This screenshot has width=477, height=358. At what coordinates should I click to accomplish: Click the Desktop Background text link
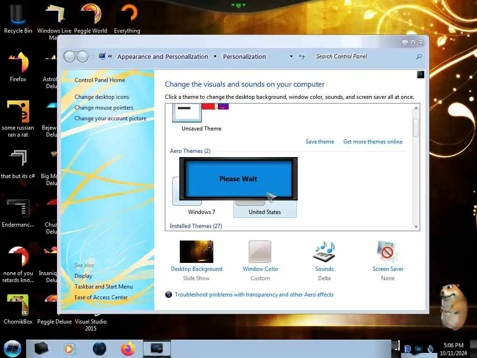197,269
